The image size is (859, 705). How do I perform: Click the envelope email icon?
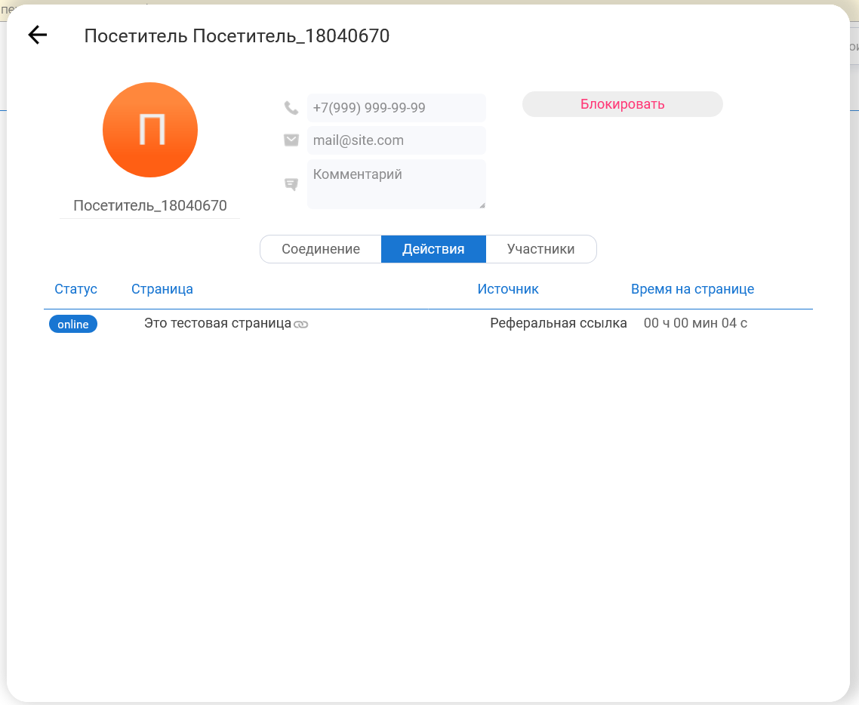tap(291, 140)
